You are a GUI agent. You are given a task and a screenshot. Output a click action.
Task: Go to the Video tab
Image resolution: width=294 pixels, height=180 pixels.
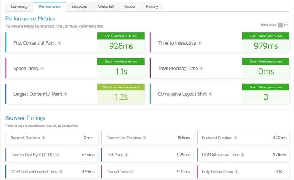(x=130, y=7)
